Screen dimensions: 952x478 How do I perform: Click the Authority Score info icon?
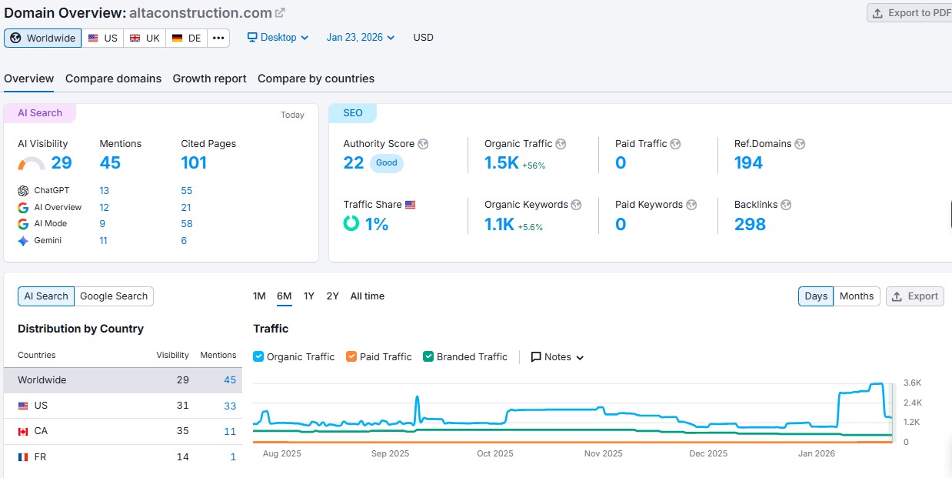click(422, 143)
